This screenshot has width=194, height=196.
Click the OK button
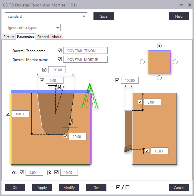pos(15,187)
